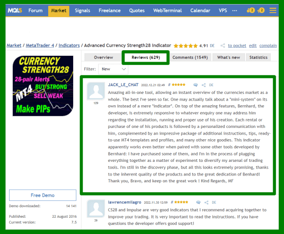Click the # permalink on lawrencemilagro's review
This screenshot has width=284, height=234.
172,202
